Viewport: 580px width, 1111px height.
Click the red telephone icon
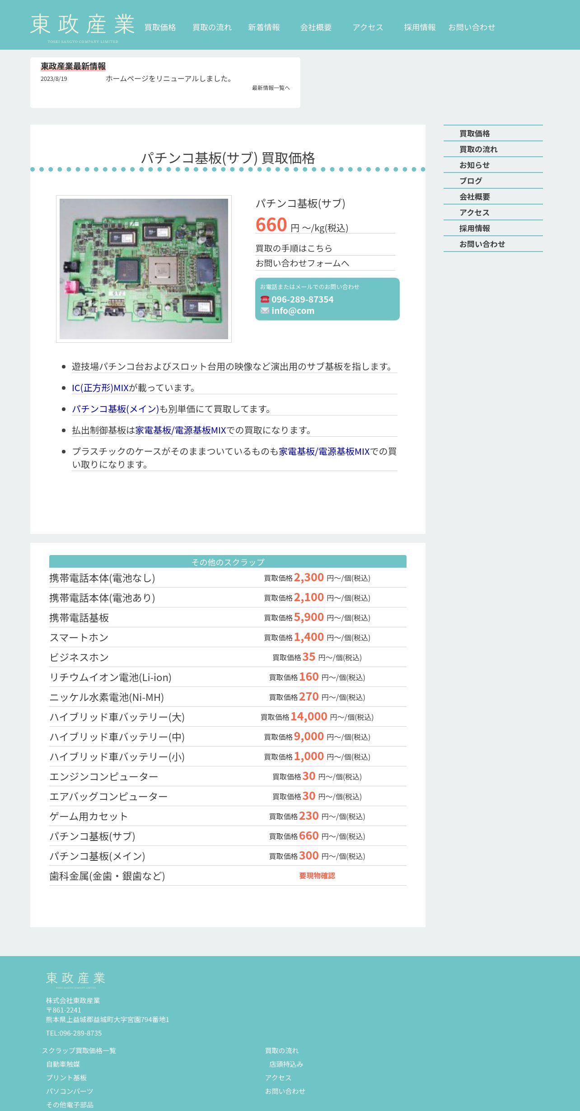[265, 299]
